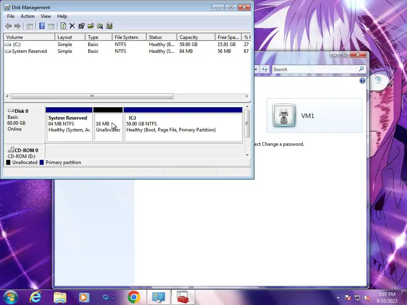Sort by the Status column header
The width and height of the screenshot is (407, 305).
pos(162,37)
